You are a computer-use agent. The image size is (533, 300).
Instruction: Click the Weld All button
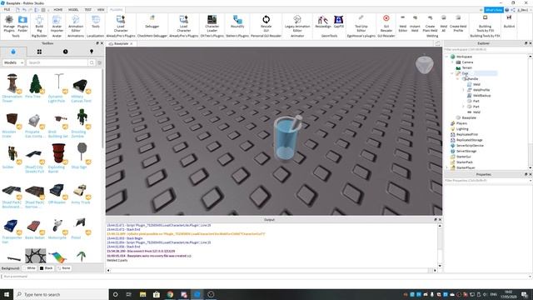(x=444, y=24)
